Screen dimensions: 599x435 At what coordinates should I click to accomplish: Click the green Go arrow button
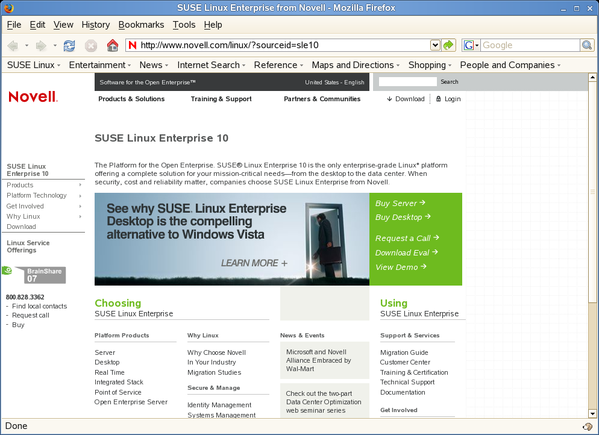(x=448, y=45)
